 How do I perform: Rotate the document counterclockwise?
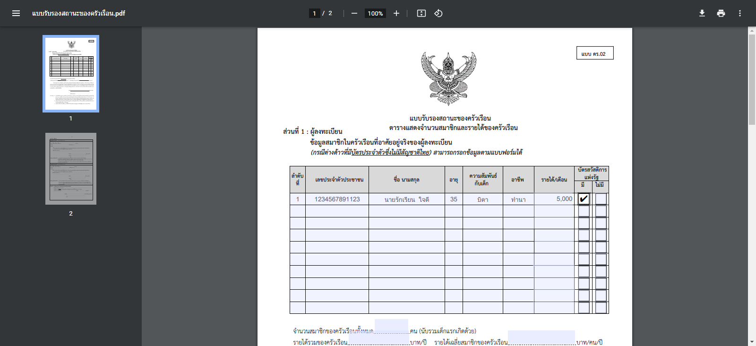[438, 13]
